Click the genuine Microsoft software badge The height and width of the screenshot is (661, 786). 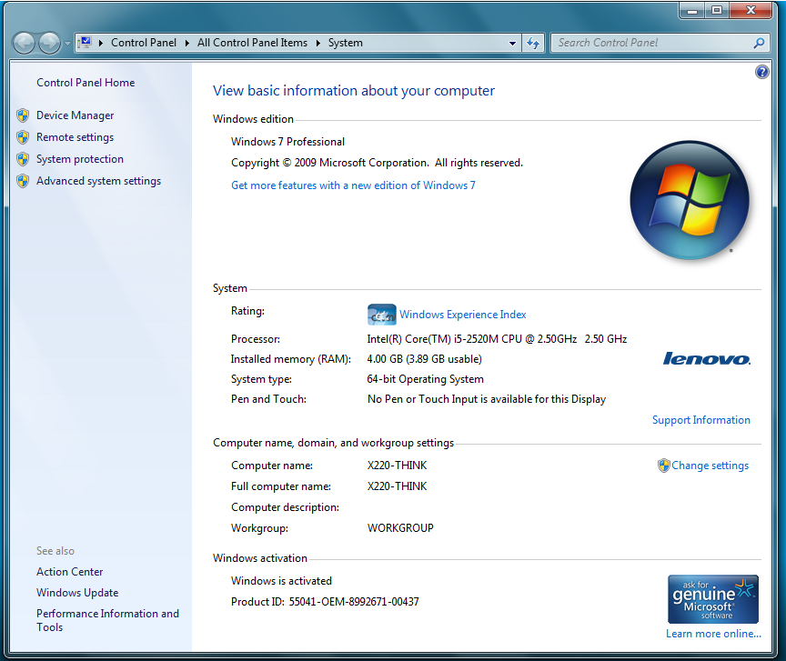[x=713, y=599]
